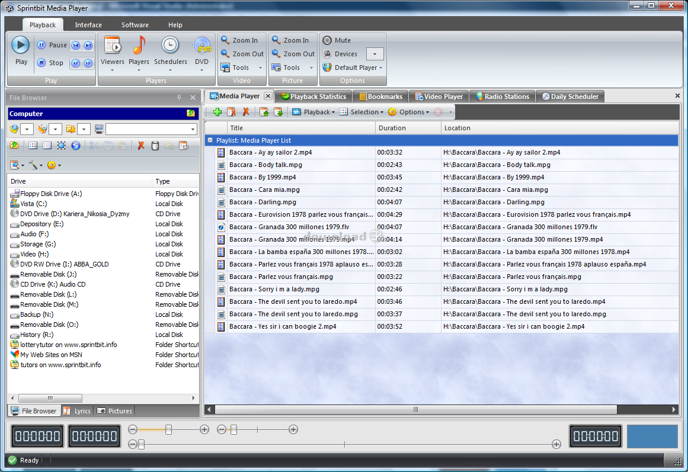Stop playback with the Stop button
This screenshot has height=472, width=688.
pyautogui.click(x=50, y=63)
